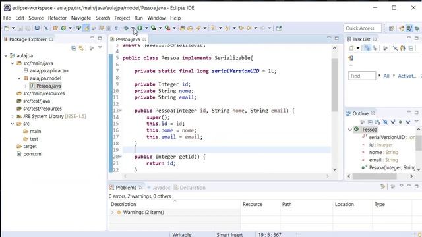The height and width of the screenshot is (237, 422).
Task: Select pom.xml in Package Explorer
Action: click(x=32, y=154)
